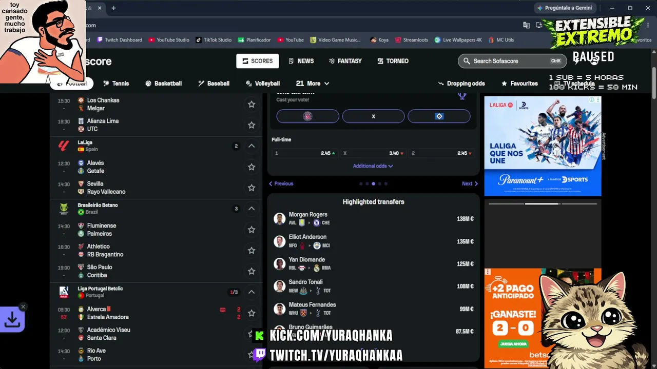Open the LaLiga Paramount+ advertisement

(x=543, y=146)
